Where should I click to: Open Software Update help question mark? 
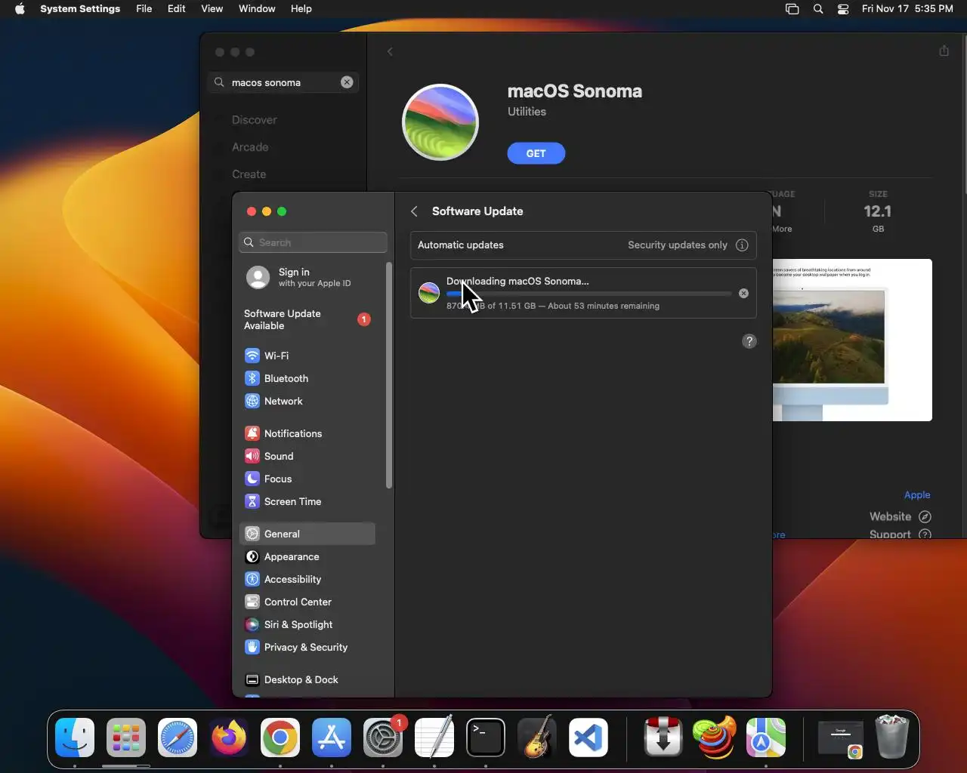click(749, 341)
